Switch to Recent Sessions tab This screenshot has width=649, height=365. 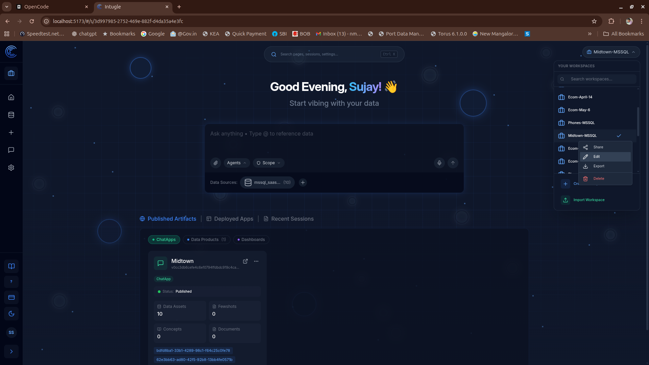click(289, 219)
